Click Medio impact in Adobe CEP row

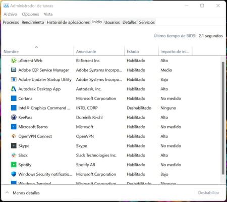pos(166,70)
